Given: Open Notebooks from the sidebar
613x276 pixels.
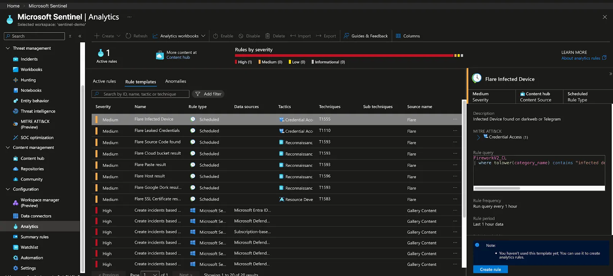Looking at the screenshot, I should [31, 90].
